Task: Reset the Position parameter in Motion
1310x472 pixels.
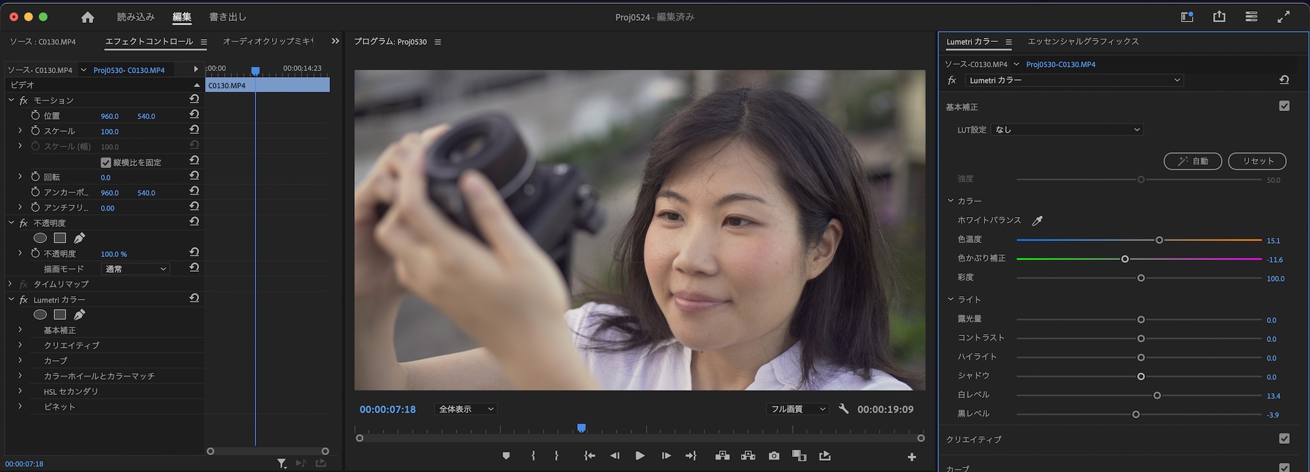Action: [x=194, y=114]
